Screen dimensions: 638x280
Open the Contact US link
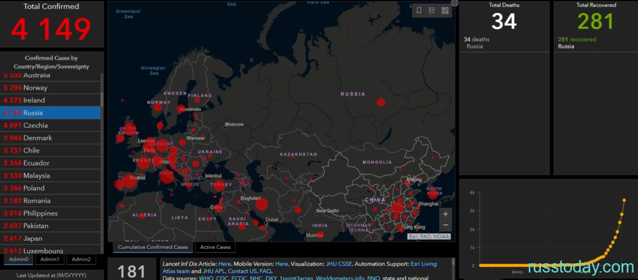242,271
